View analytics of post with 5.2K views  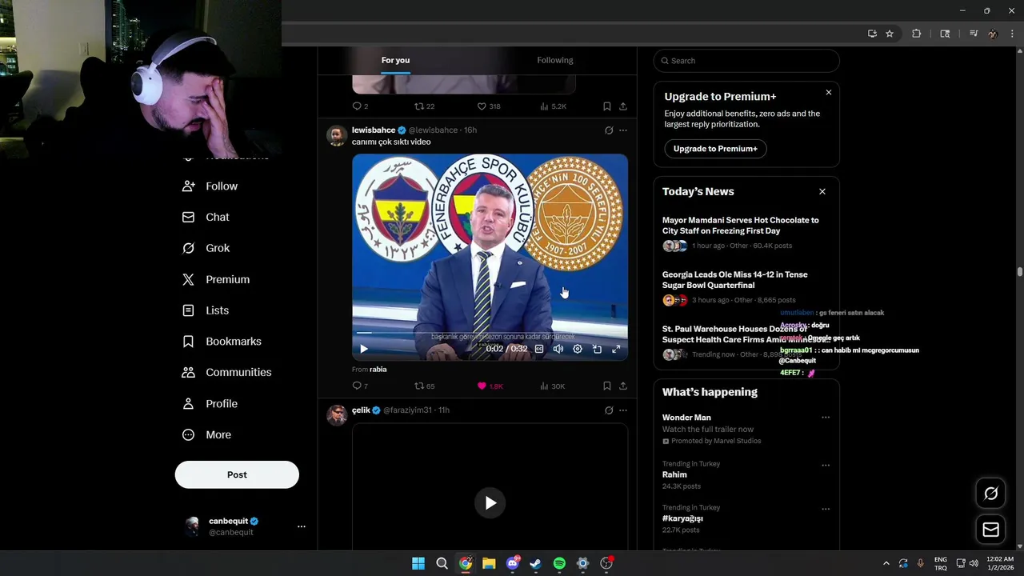click(x=553, y=106)
